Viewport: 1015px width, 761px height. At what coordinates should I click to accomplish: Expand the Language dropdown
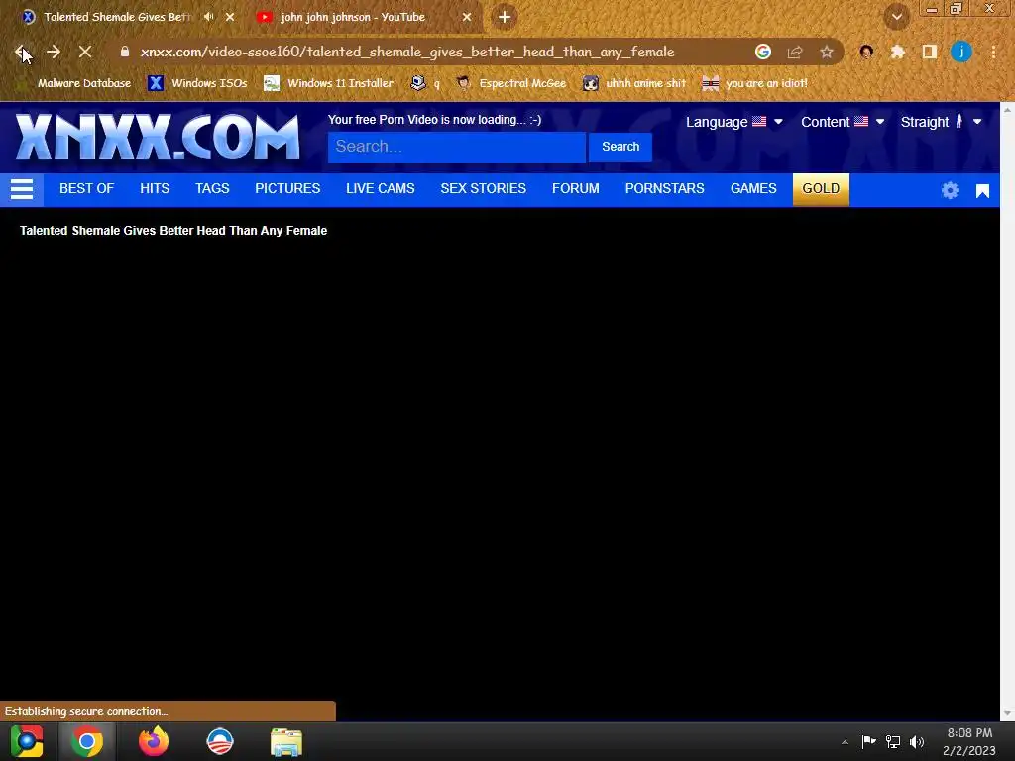click(x=734, y=122)
